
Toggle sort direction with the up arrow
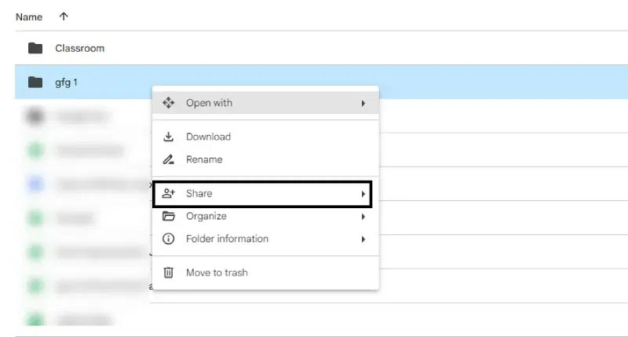coord(64,16)
